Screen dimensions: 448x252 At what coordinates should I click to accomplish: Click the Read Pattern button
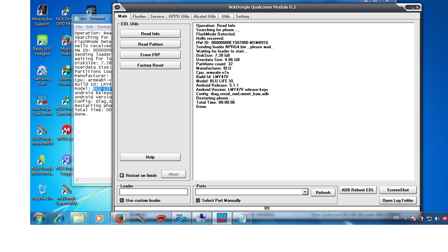[x=150, y=44]
